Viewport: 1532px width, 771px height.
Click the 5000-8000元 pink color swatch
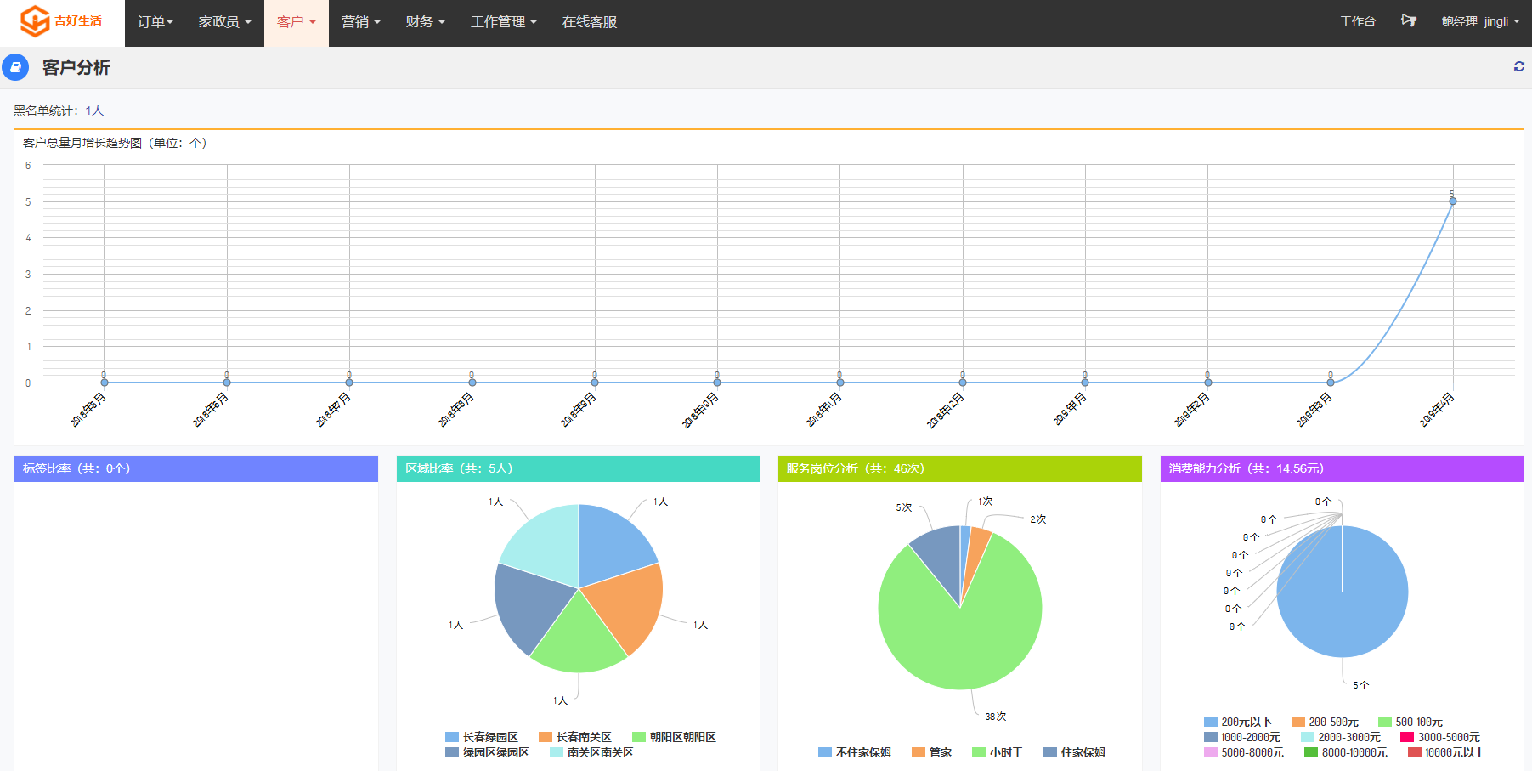[1211, 752]
